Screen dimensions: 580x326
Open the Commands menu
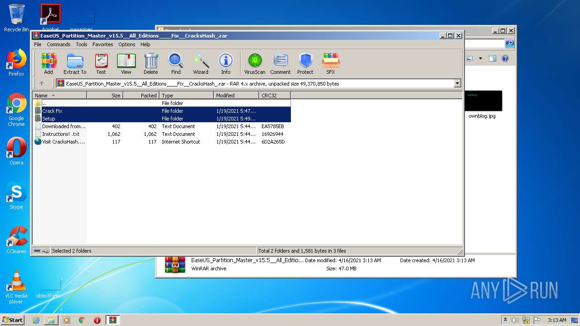(58, 44)
